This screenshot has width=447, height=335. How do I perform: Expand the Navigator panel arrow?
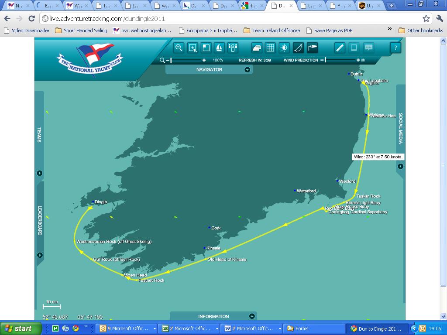coord(248,70)
